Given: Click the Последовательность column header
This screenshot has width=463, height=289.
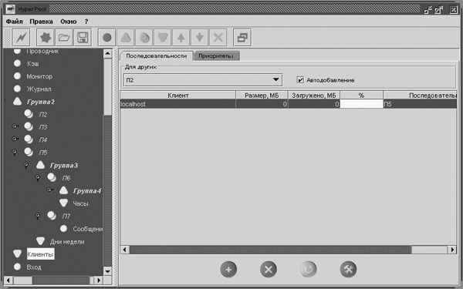Looking at the screenshot, I should click(x=420, y=96).
